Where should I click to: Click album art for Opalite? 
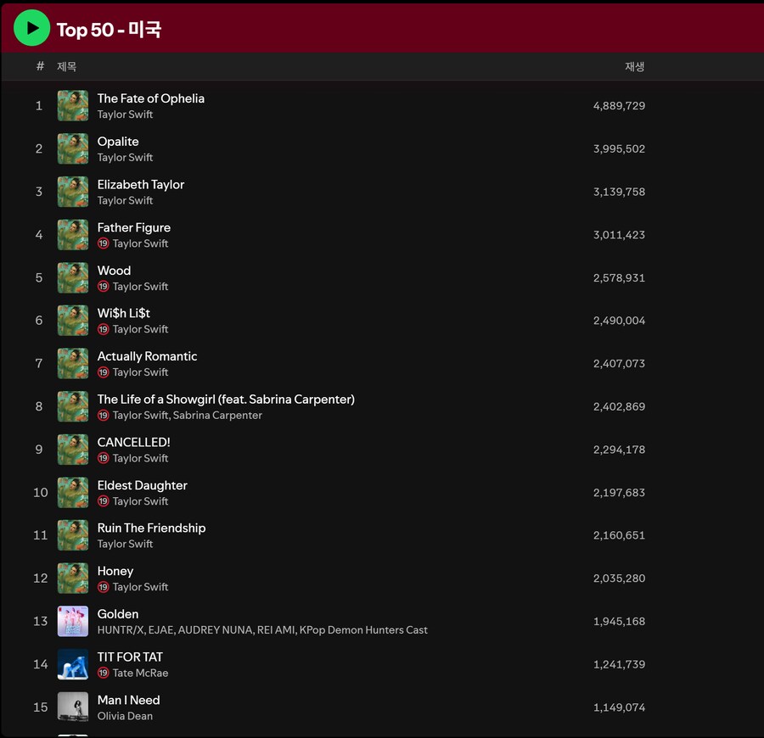click(73, 148)
